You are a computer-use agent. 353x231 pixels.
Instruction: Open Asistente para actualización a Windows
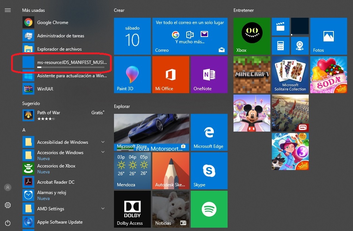(x=65, y=75)
